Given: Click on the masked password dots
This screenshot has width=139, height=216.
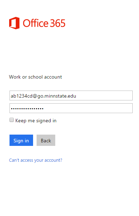Looking at the screenshot, I should click(27, 109).
